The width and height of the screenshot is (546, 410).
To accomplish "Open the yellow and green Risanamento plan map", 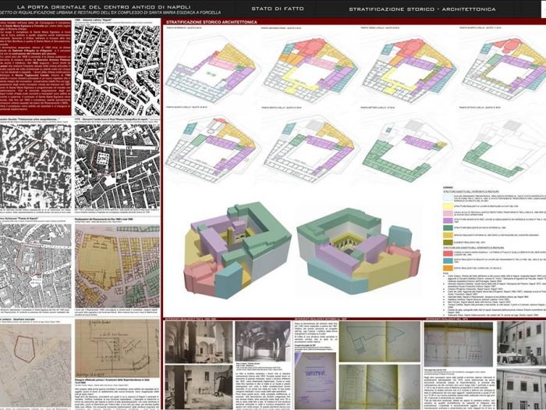I will (x=117, y=266).
